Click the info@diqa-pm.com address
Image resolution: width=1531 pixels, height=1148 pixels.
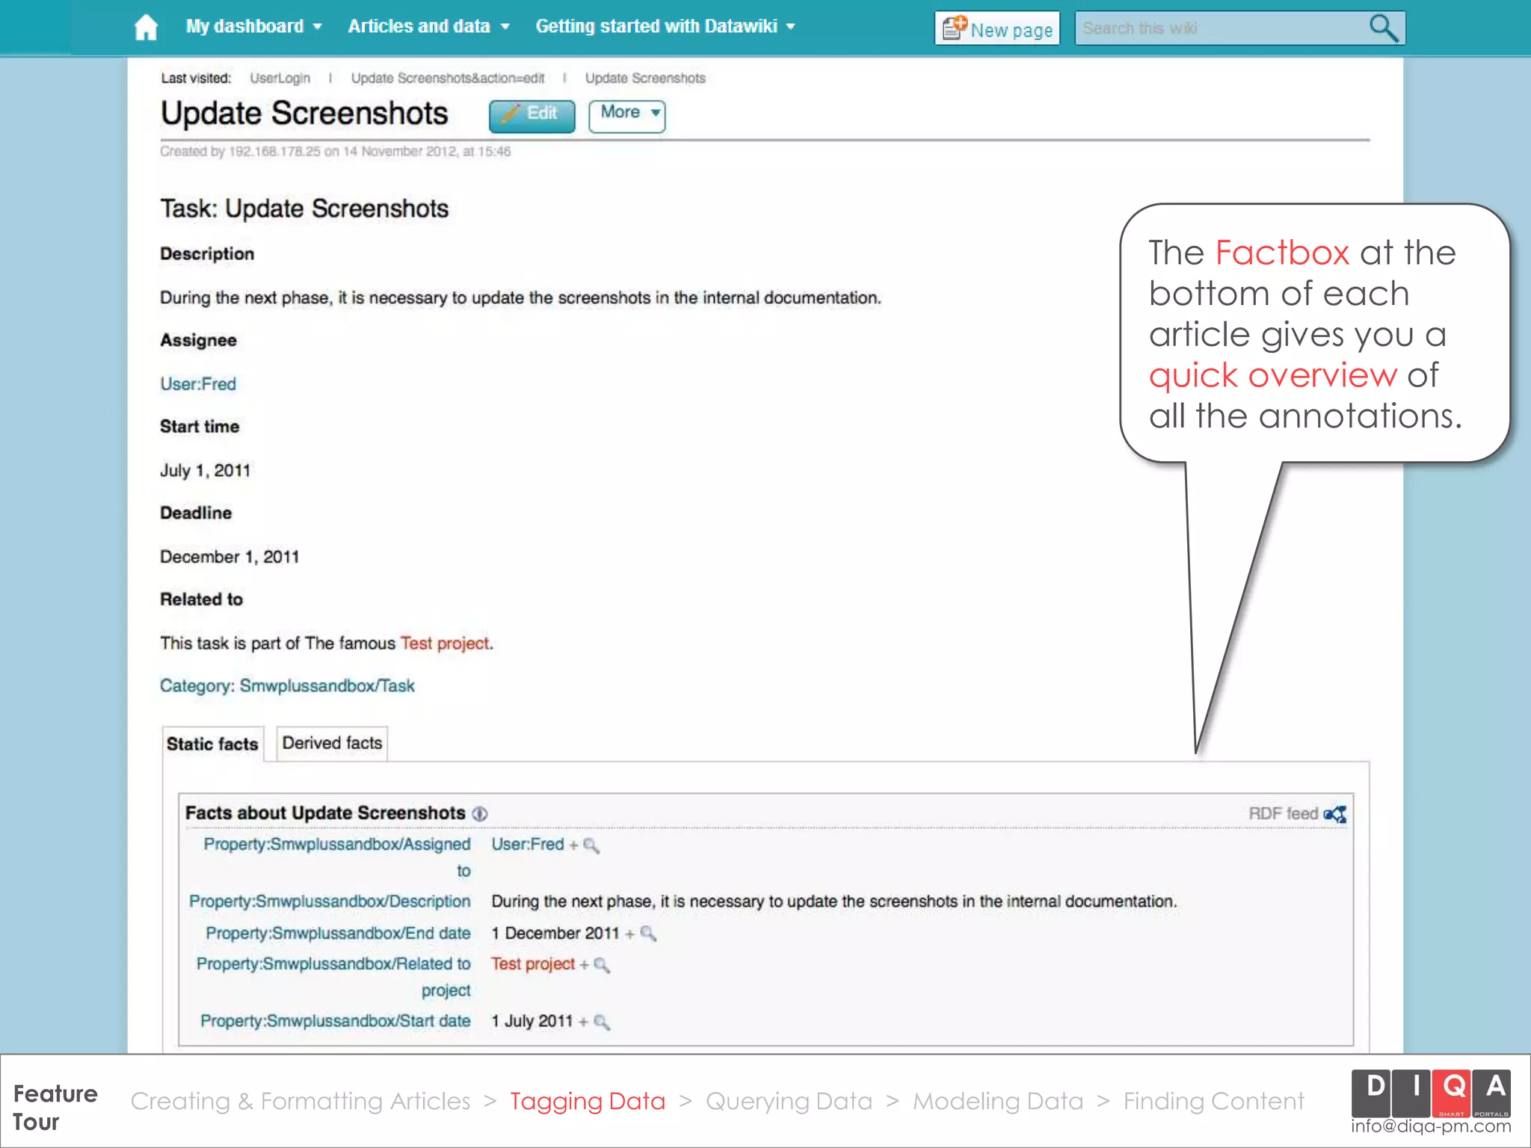click(x=1431, y=1126)
